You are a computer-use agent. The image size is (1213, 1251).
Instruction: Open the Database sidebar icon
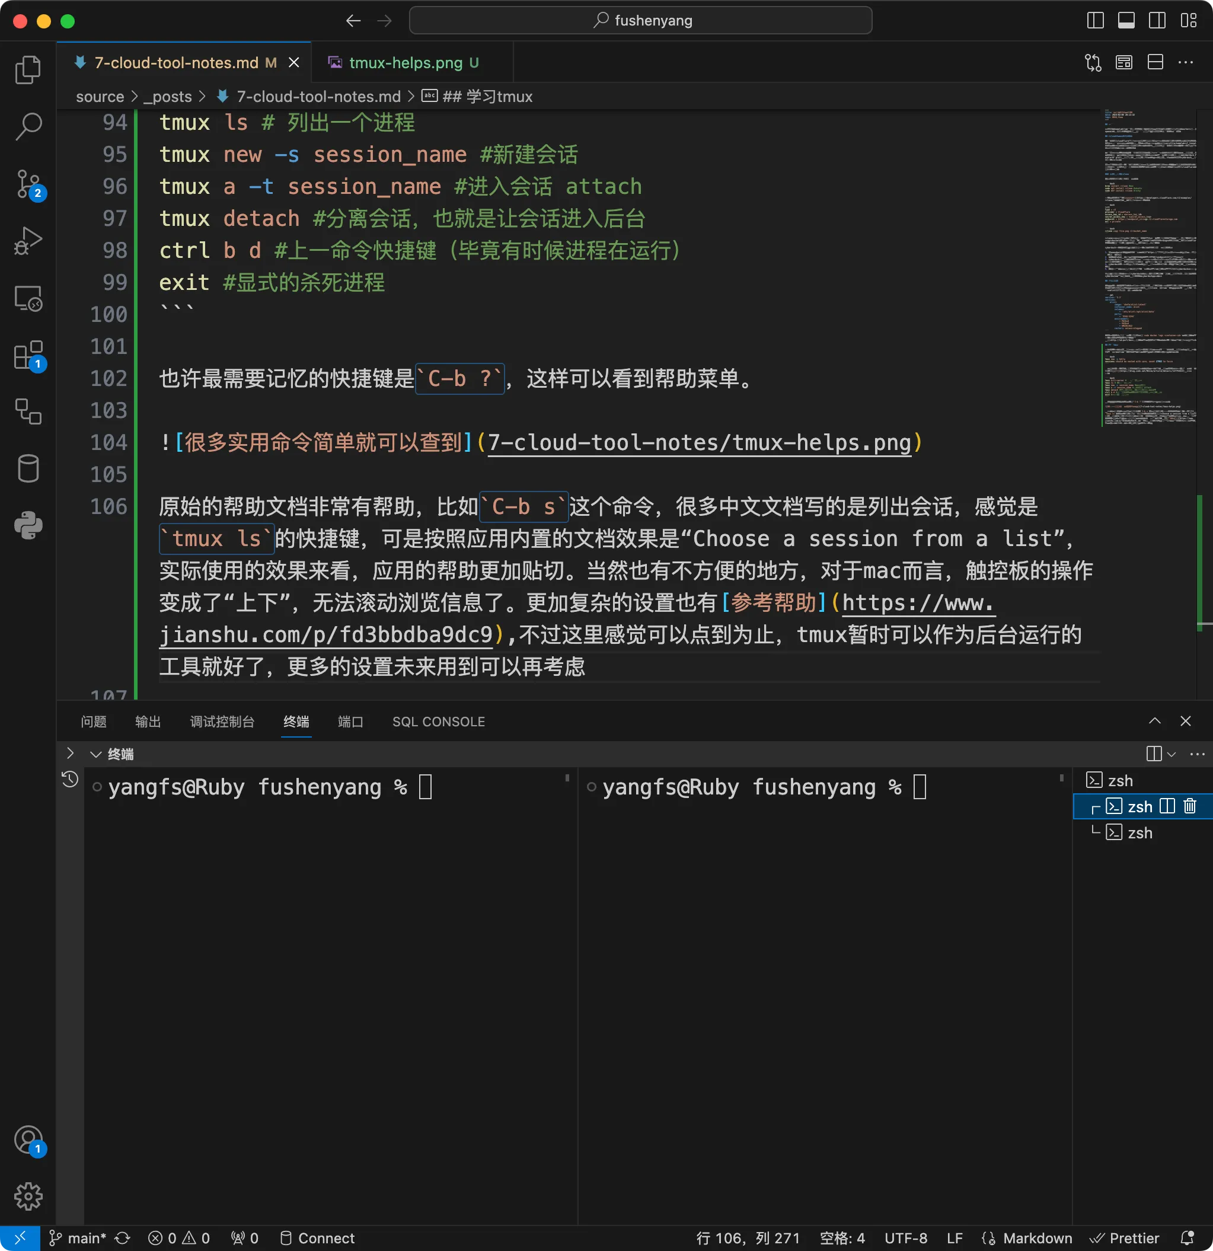point(28,468)
